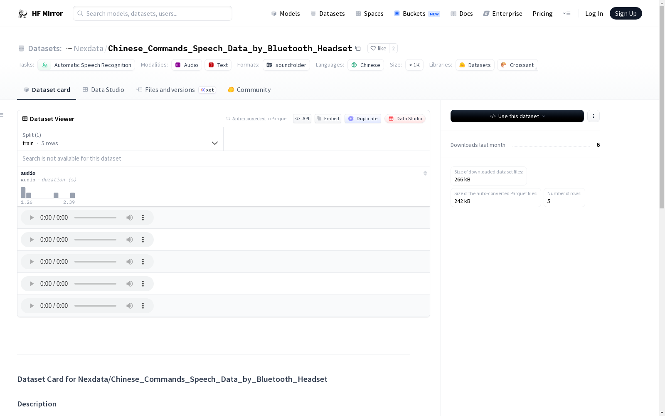
Task: Click the Datasets: breadcrumb label
Action: point(44,48)
